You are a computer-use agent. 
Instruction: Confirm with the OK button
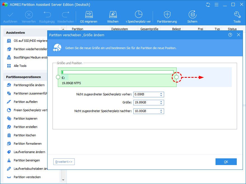pos(226,162)
